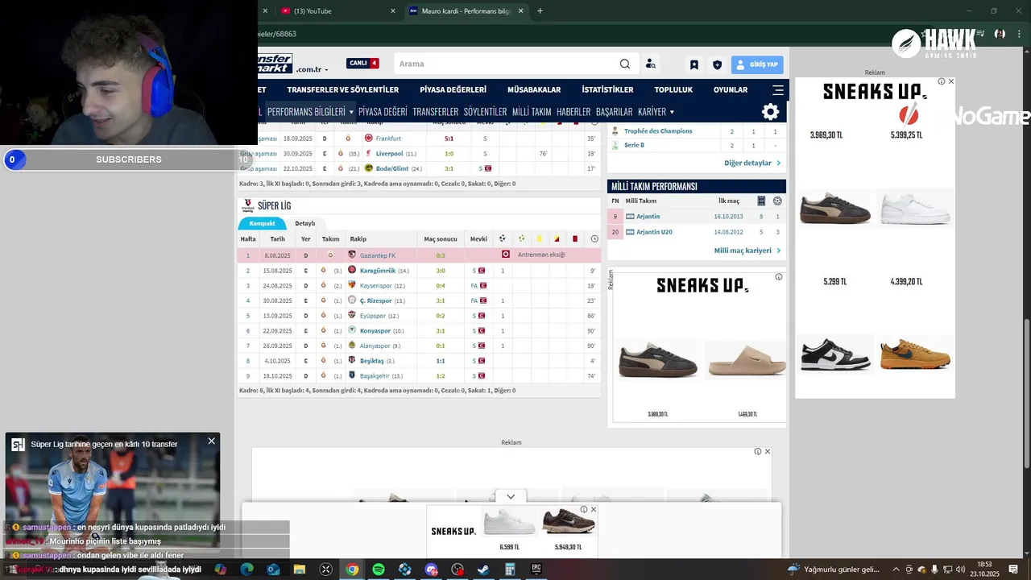Click the Arjantin flag icon
Image resolution: width=1031 pixels, height=580 pixels.
pos(630,216)
